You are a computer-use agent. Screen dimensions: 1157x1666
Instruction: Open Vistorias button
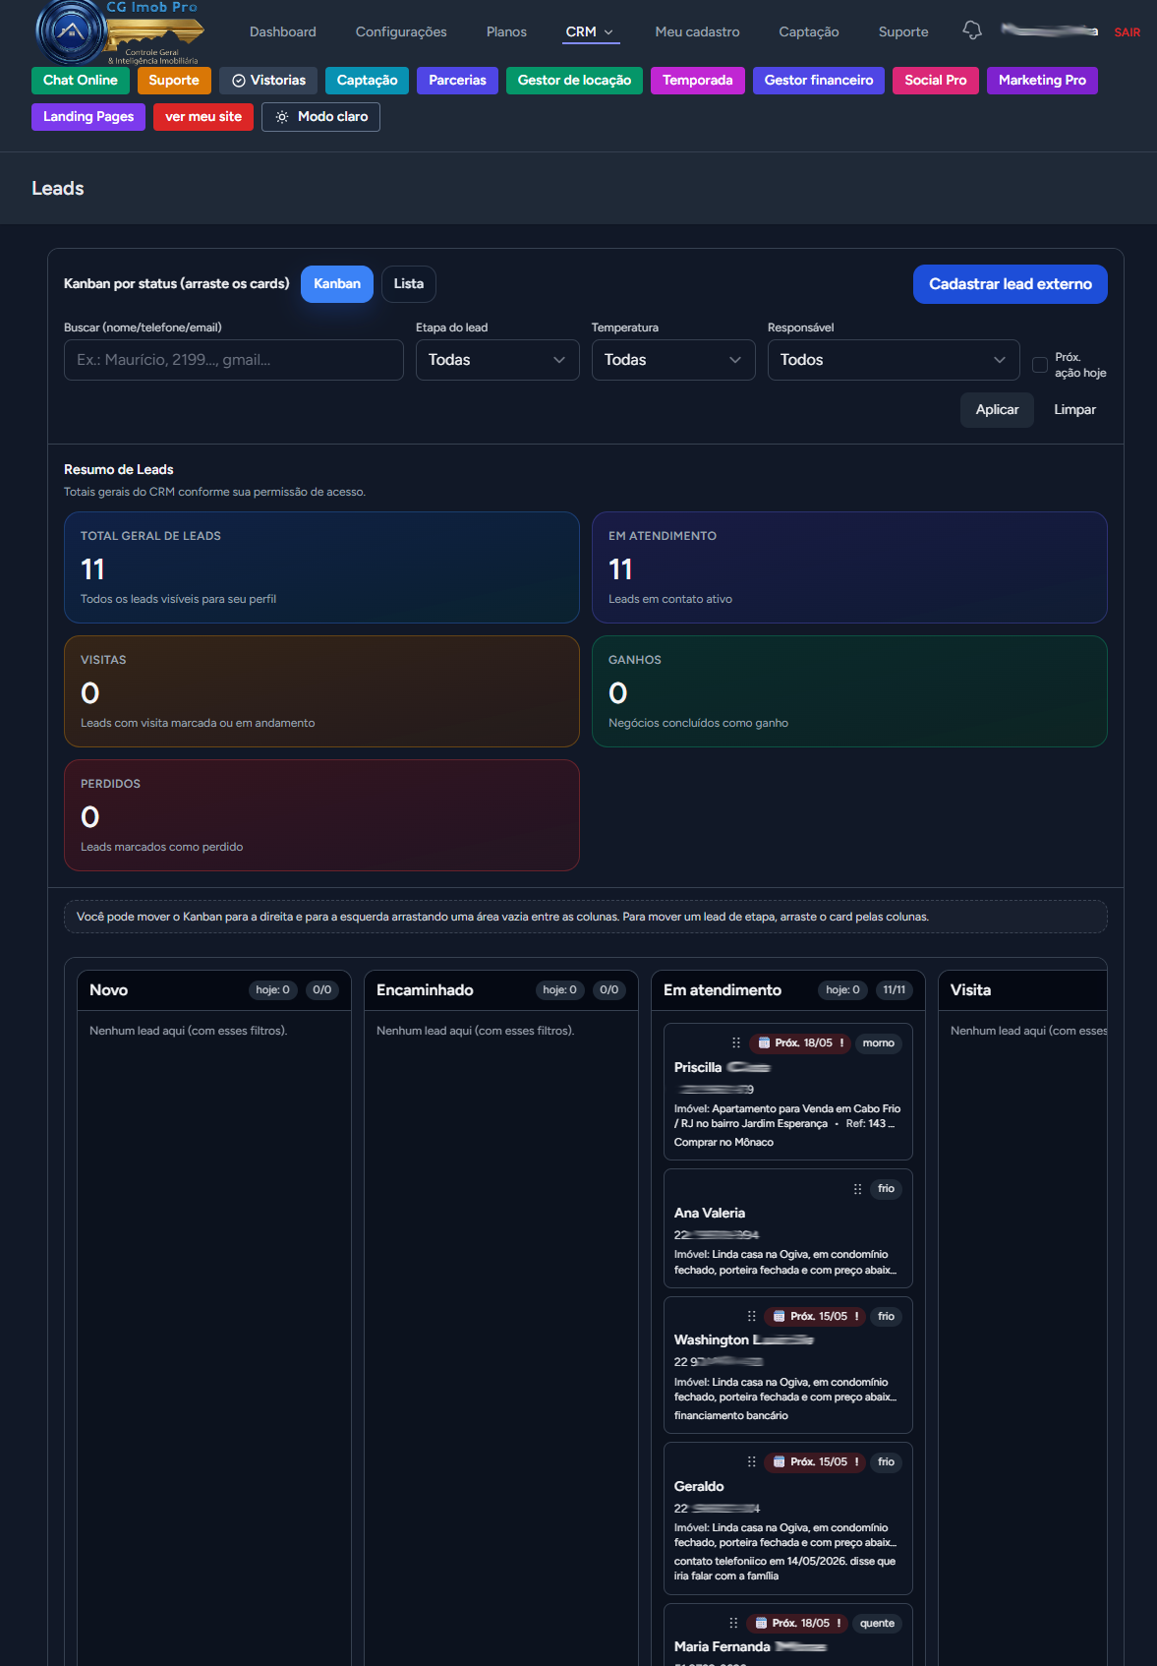point(268,81)
